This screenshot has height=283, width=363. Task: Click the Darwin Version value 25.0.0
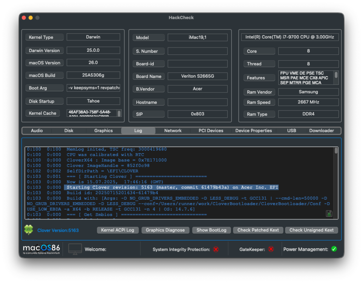point(93,50)
